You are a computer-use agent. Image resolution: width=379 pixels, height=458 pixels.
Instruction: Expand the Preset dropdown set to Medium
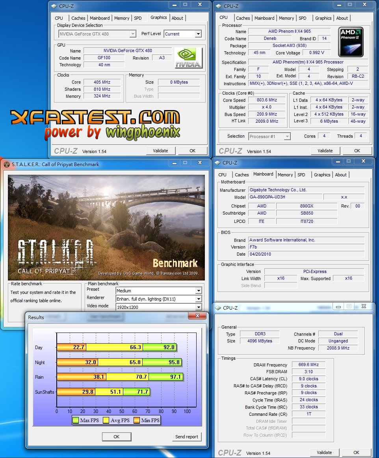(x=198, y=291)
